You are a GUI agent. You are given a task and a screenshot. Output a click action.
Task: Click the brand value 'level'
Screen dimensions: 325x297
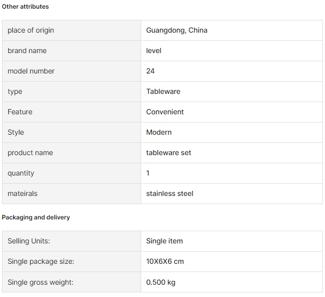[x=154, y=51]
